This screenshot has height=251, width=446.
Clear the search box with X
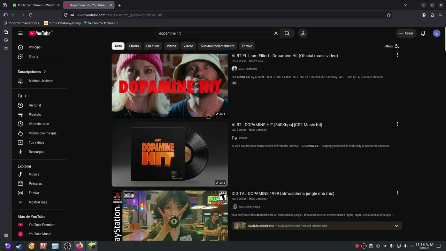tap(276, 33)
